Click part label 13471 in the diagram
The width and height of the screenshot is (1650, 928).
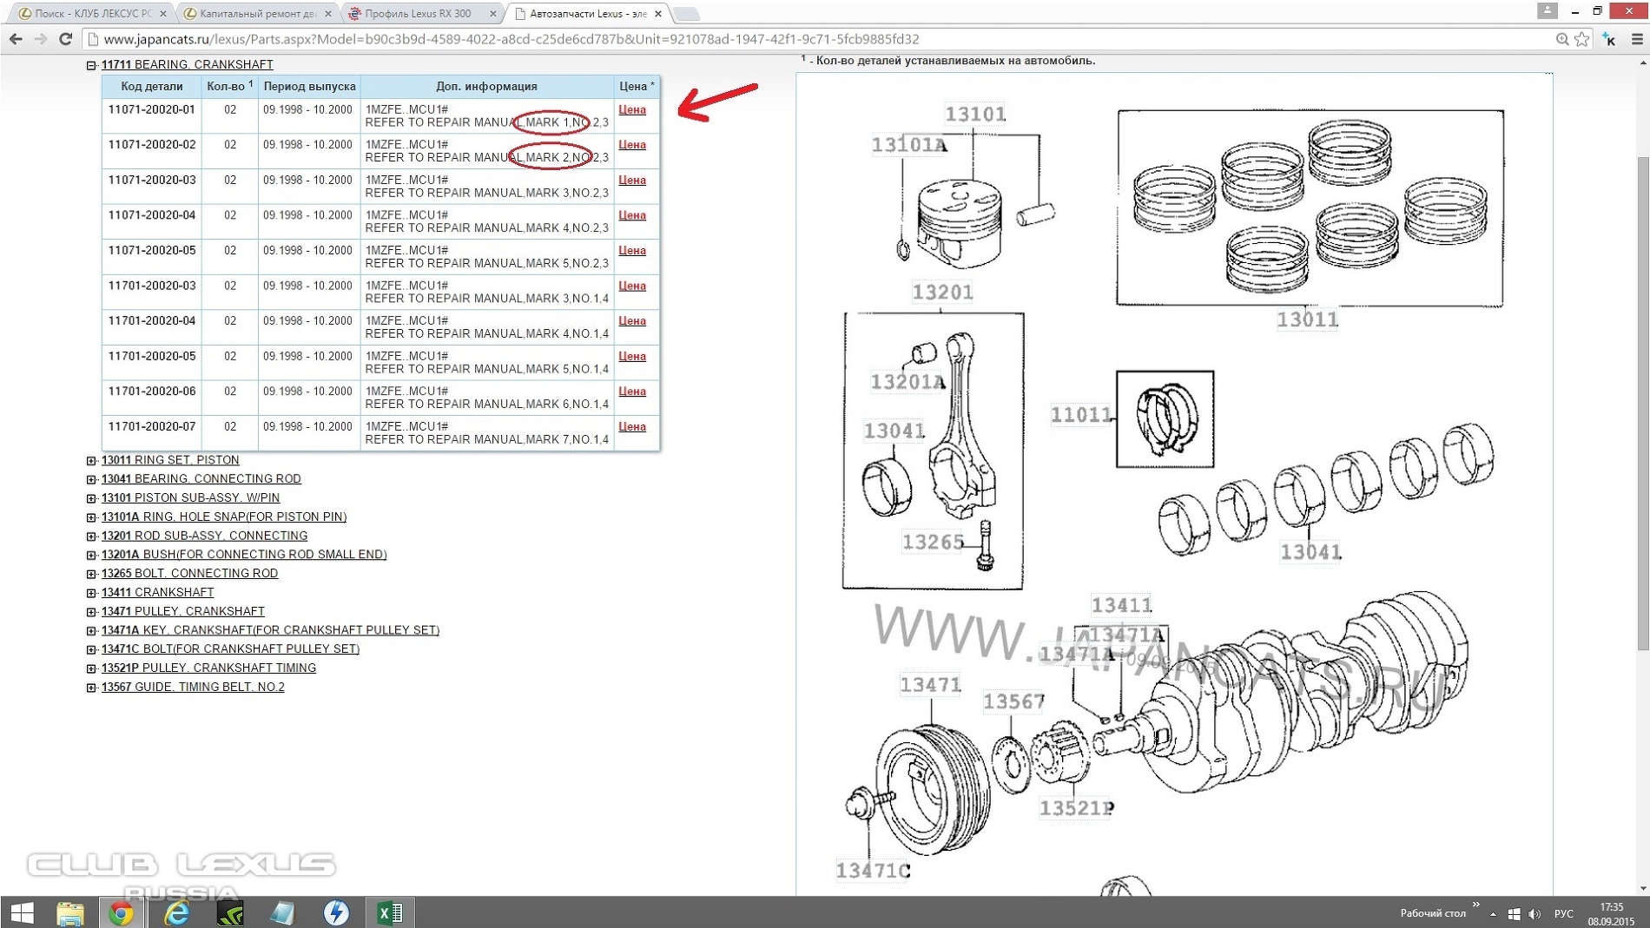tap(930, 686)
